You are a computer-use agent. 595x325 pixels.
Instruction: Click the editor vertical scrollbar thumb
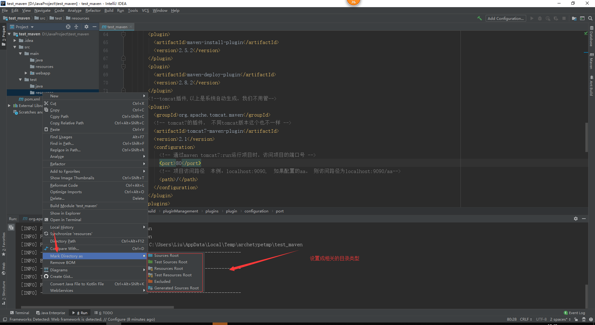[x=586, y=137]
